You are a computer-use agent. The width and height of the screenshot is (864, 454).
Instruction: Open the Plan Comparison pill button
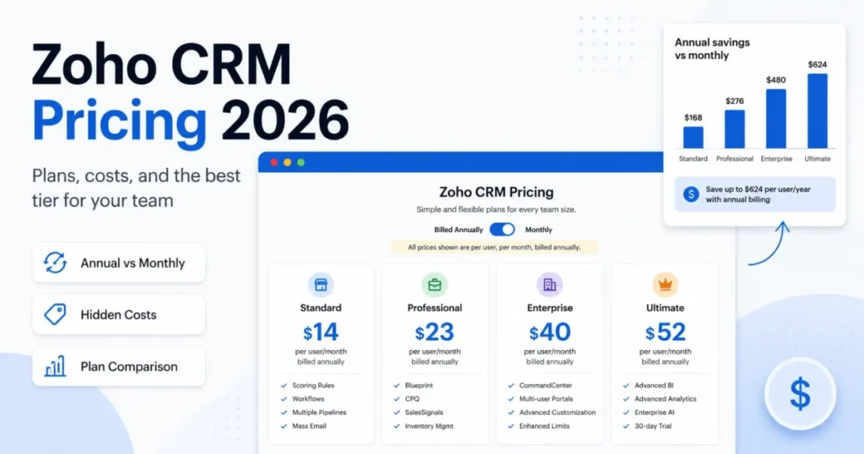[x=119, y=366]
